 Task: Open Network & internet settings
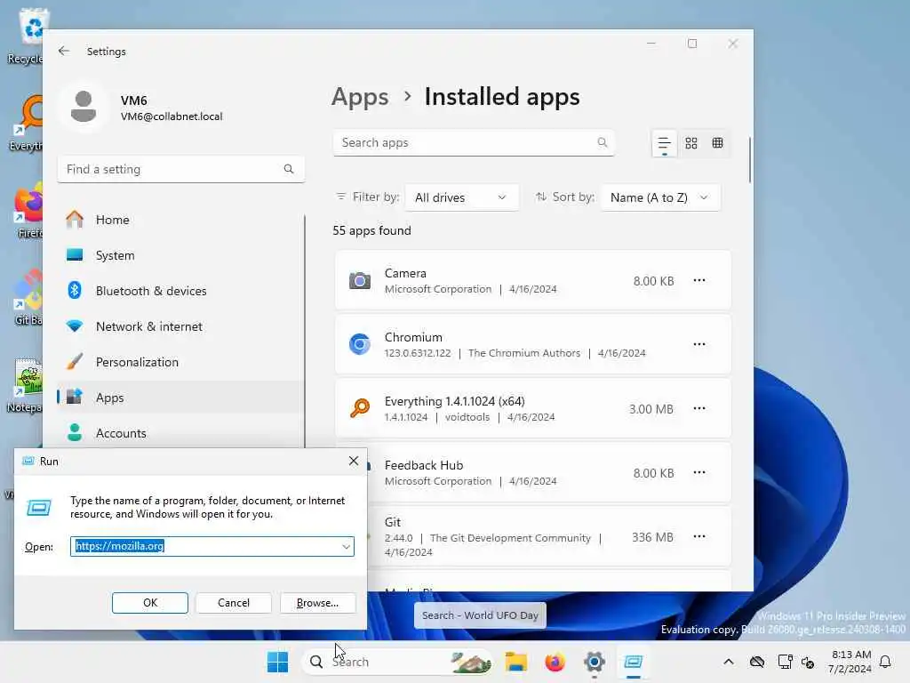click(180, 325)
